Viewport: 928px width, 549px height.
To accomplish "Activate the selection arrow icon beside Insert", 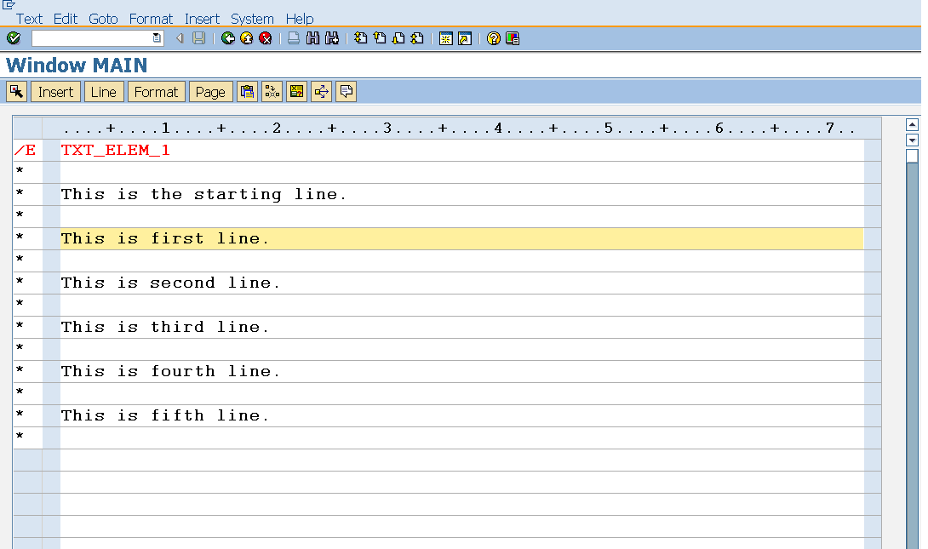I will coord(15,91).
